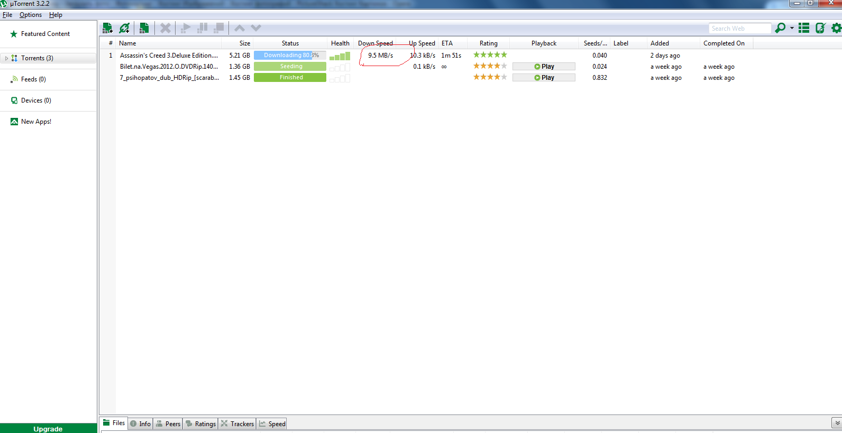Move torrent up in queue
The image size is (842, 433).
[x=240, y=28]
